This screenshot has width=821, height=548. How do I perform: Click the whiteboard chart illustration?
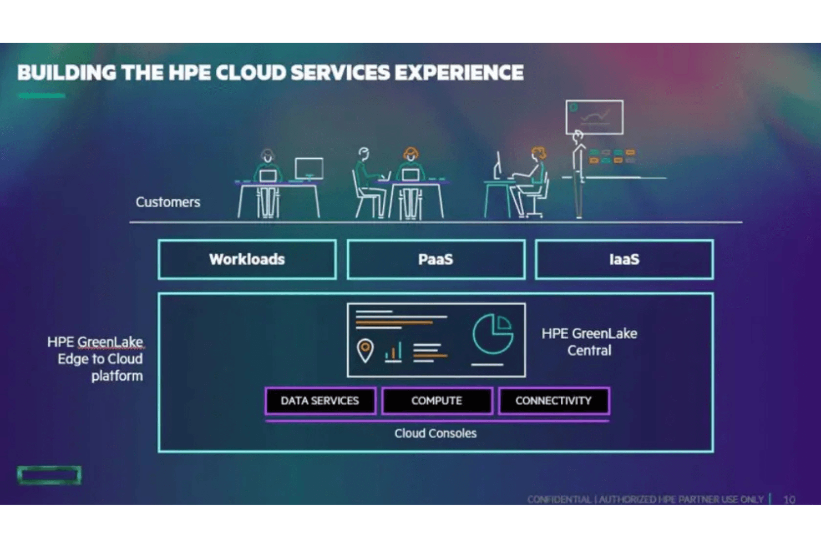pyautogui.click(x=595, y=117)
